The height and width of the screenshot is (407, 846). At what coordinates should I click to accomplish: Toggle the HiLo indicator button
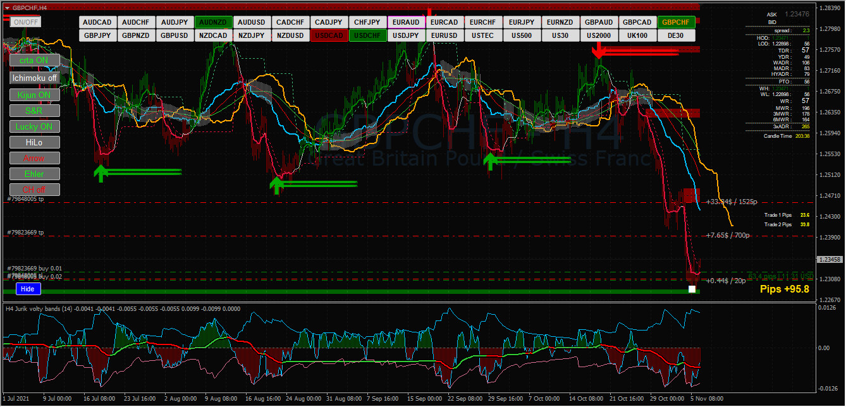click(35, 142)
